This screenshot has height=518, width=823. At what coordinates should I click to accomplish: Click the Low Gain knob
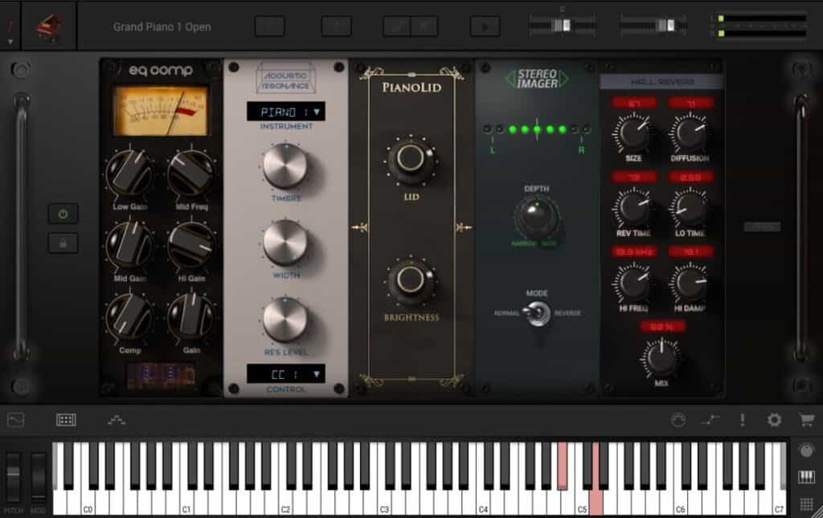129,174
